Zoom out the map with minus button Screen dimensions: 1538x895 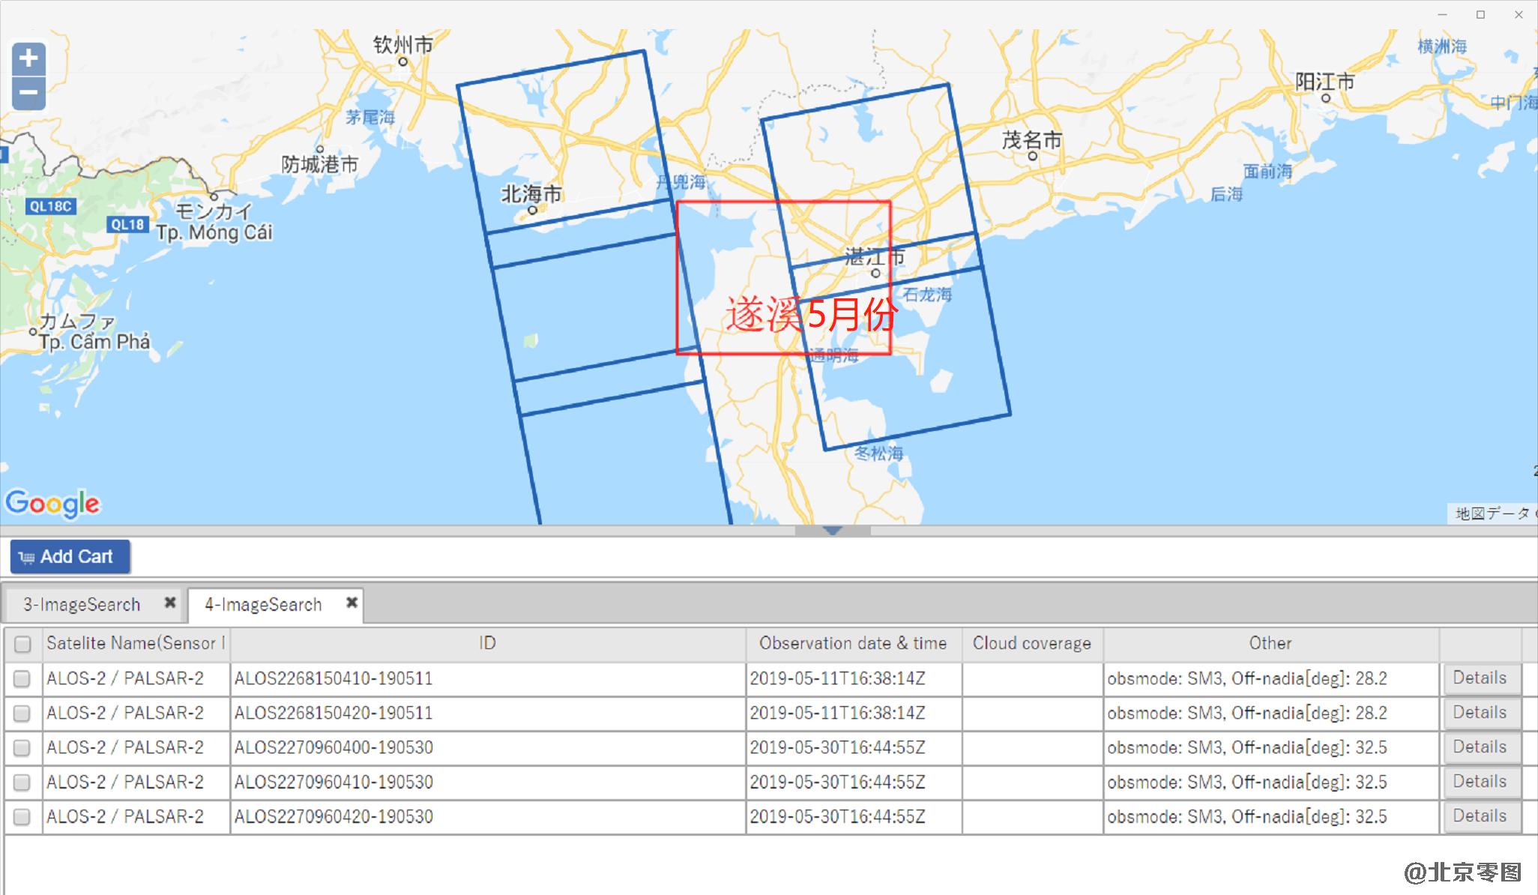pyautogui.click(x=28, y=93)
